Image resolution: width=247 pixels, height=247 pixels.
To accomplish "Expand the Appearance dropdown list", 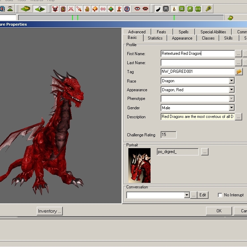I will (x=231, y=90).
